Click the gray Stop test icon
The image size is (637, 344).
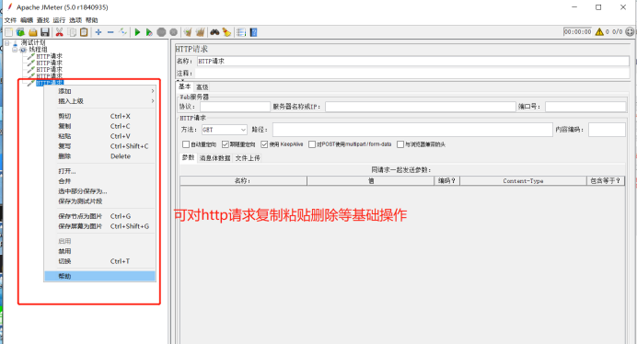[161, 32]
